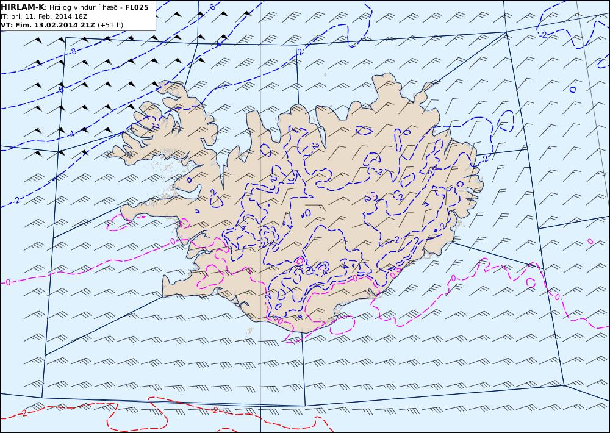
Task: Click the HIRLAM-K model name in title box
Action: click(23, 7)
